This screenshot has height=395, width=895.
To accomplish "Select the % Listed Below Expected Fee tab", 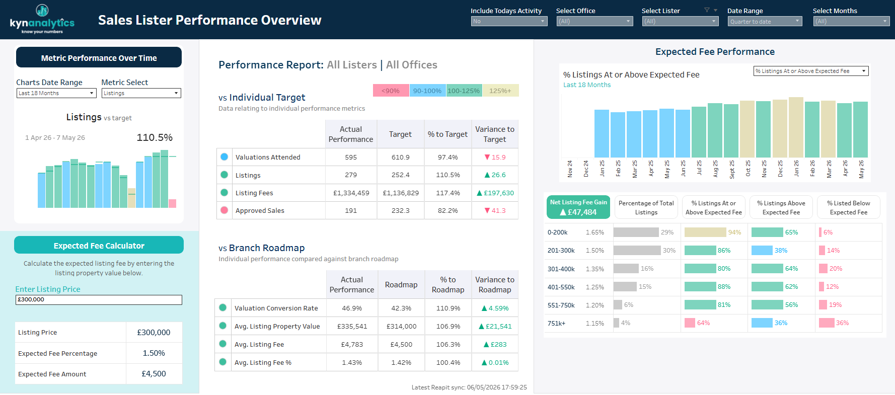I will pos(849,207).
